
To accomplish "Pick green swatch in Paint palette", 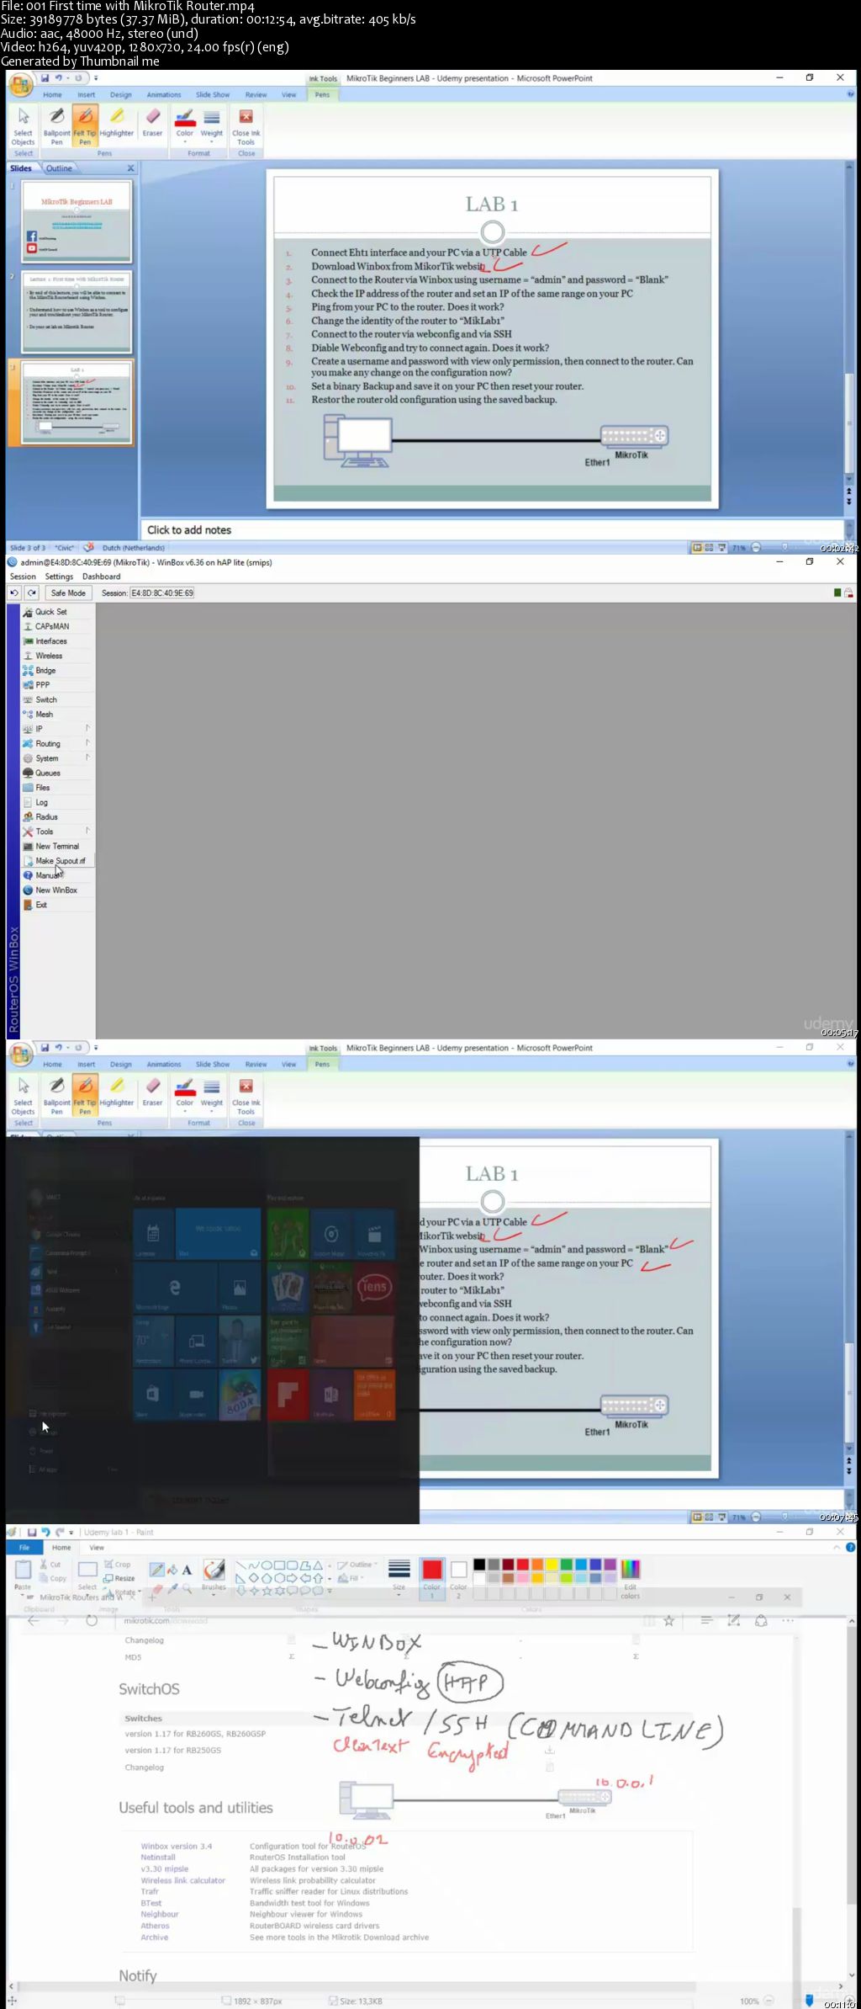I will [x=567, y=1565].
